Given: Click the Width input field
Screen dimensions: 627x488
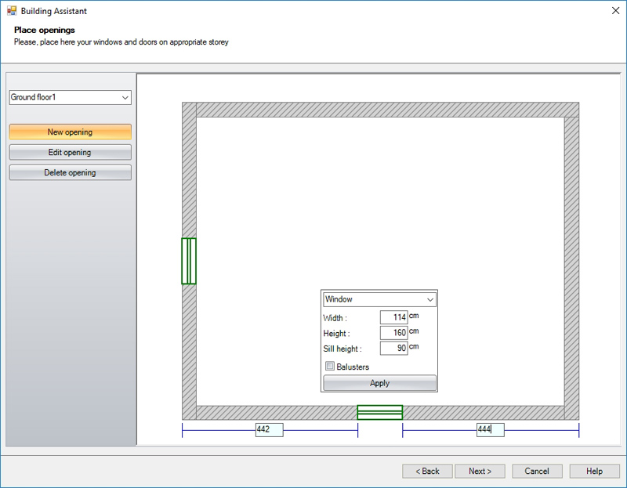Looking at the screenshot, I should click(393, 317).
